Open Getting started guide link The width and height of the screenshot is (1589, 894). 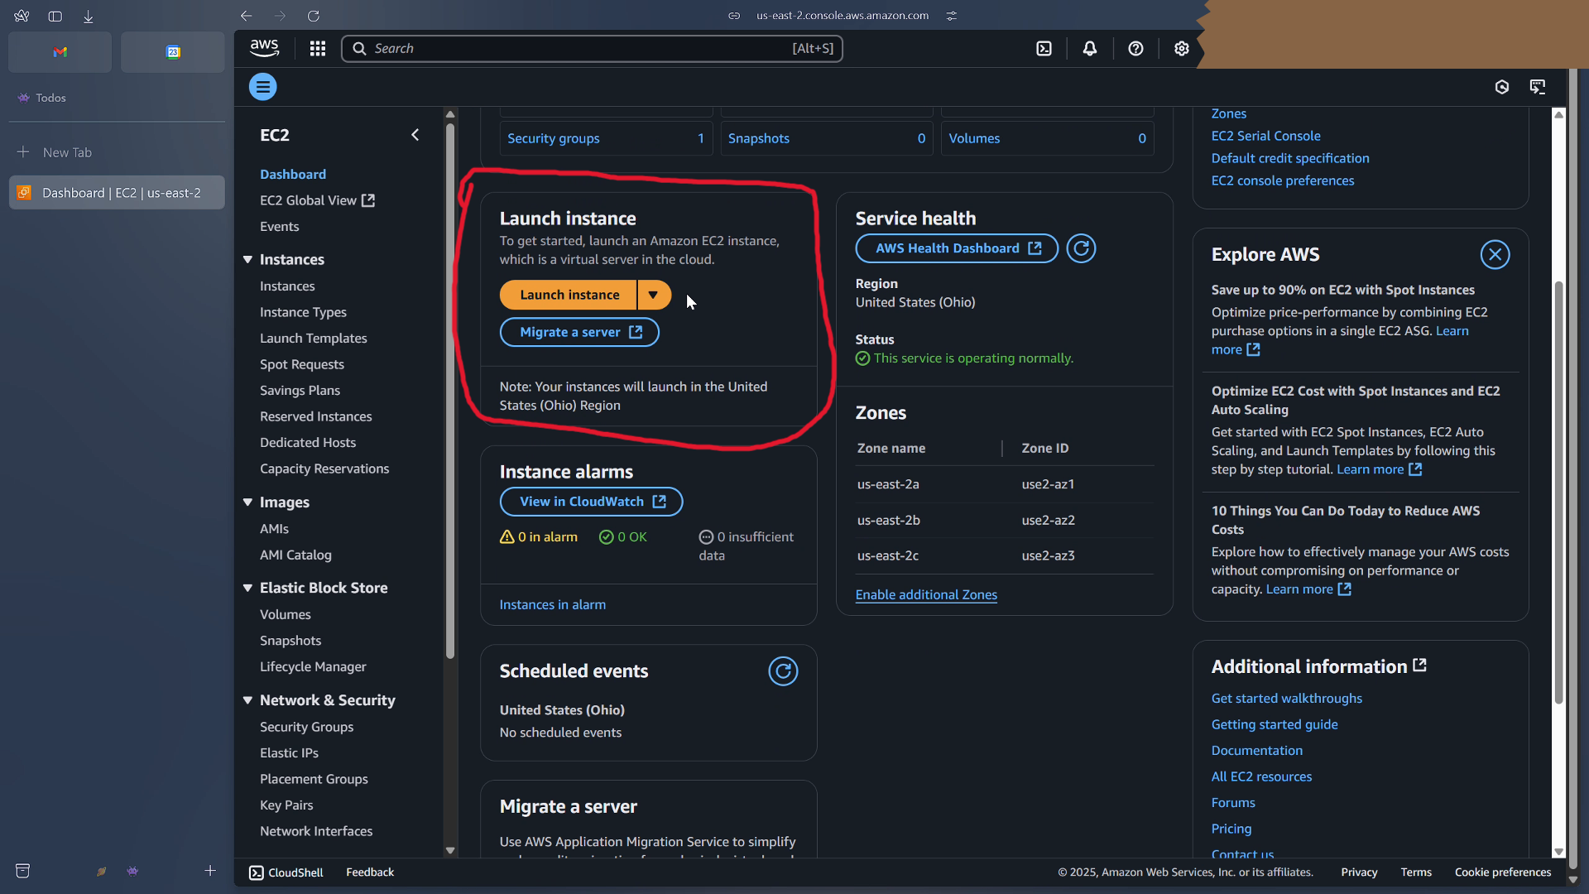point(1275,724)
